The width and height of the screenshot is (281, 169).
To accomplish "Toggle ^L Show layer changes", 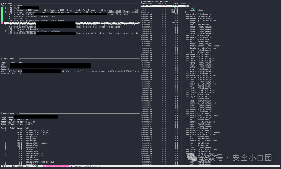I will pos(56,166).
